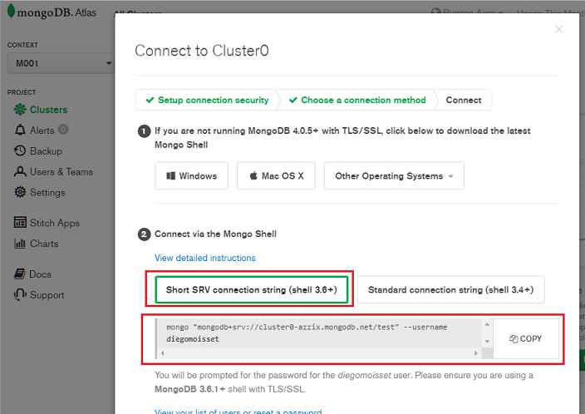Image resolution: width=585 pixels, height=414 pixels.
Task: Open Support link in sidebar
Action: point(47,295)
